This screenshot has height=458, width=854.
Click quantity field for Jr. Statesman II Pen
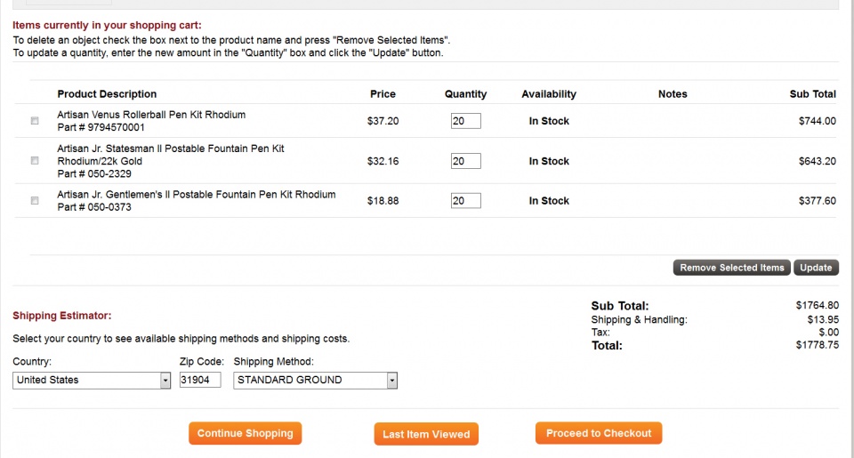point(465,161)
